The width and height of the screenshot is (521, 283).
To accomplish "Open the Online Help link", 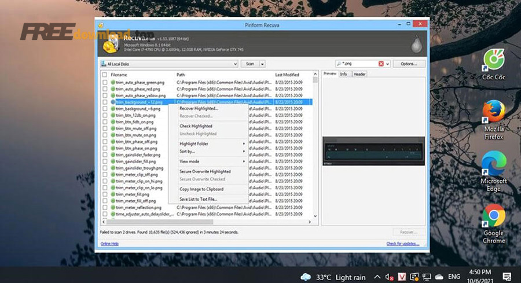I will click(109, 244).
